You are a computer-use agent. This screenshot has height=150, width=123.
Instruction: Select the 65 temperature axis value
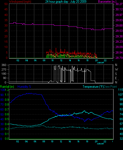121,119
